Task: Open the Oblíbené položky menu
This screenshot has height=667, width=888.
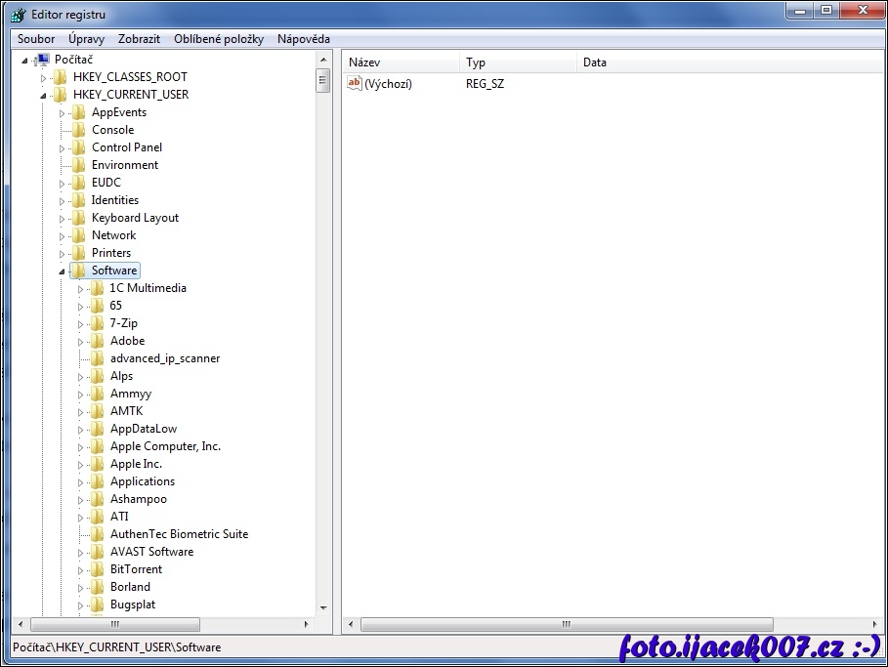Action: tap(219, 39)
